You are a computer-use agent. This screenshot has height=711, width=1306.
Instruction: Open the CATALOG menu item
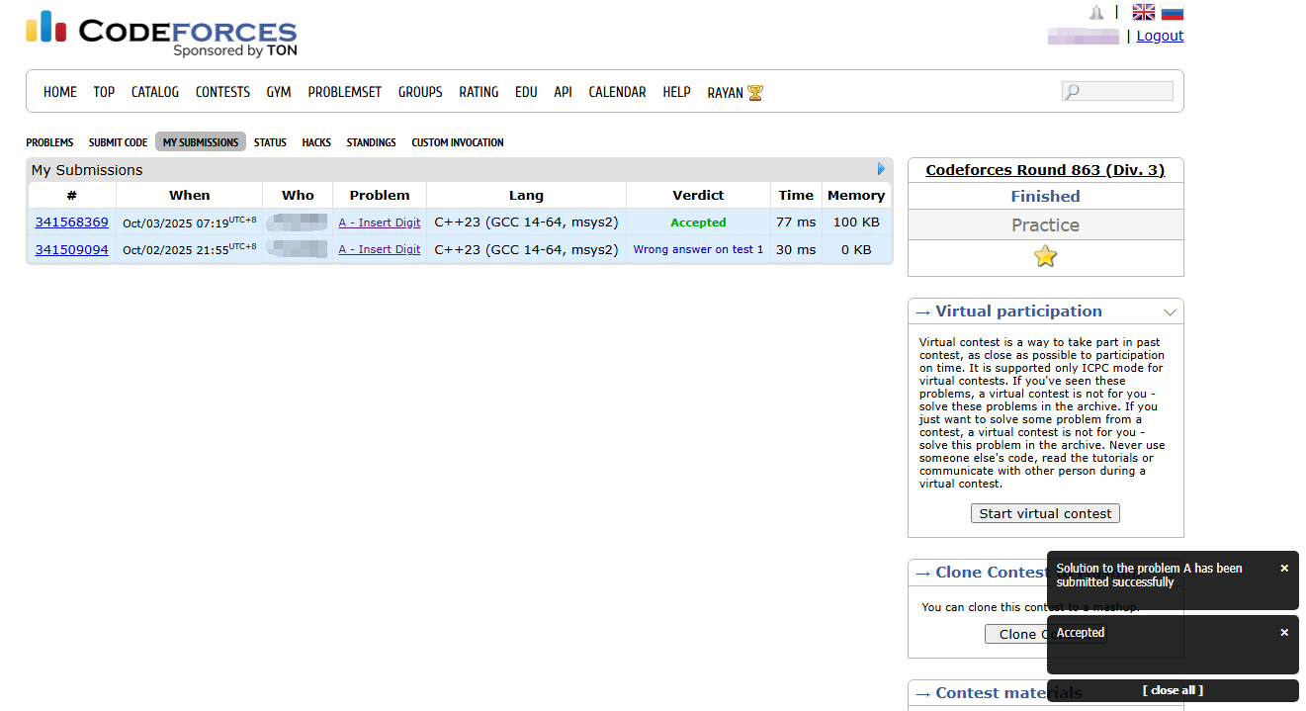pos(155,92)
